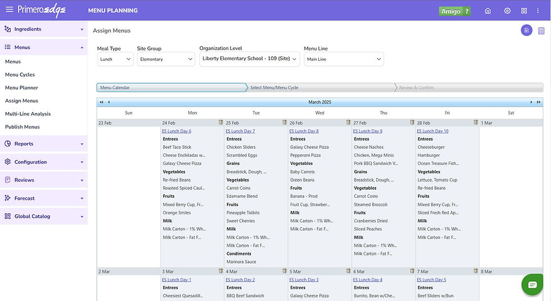Viewport: 551px width, 301px height.
Task: Open Assign Menus in sidebar
Action: tap(21, 101)
